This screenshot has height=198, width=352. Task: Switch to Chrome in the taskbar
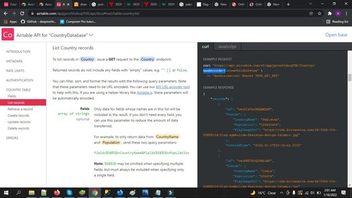pyautogui.click(x=95, y=193)
